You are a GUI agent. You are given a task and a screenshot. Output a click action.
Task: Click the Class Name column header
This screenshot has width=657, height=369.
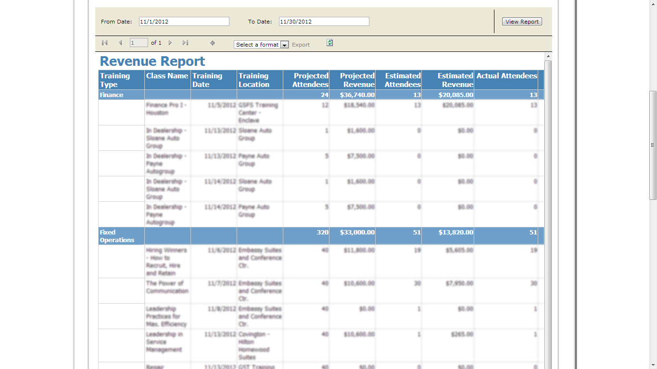[x=167, y=76]
